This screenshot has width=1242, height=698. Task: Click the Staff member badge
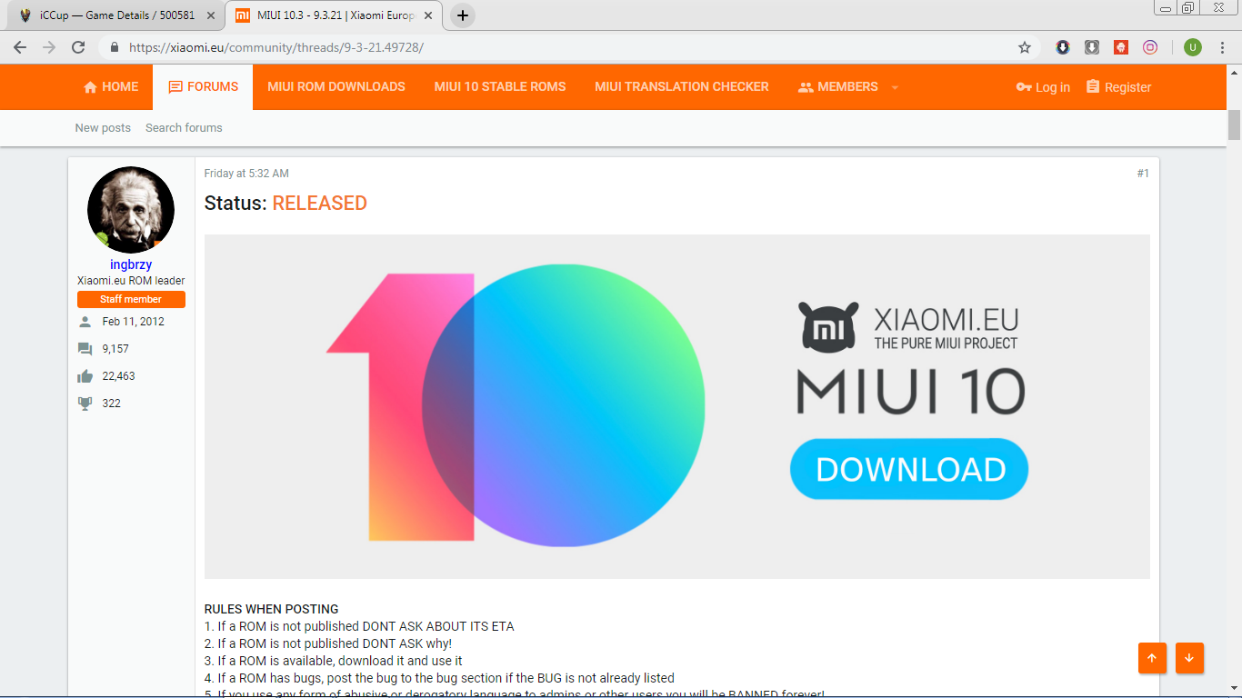(x=131, y=299)
